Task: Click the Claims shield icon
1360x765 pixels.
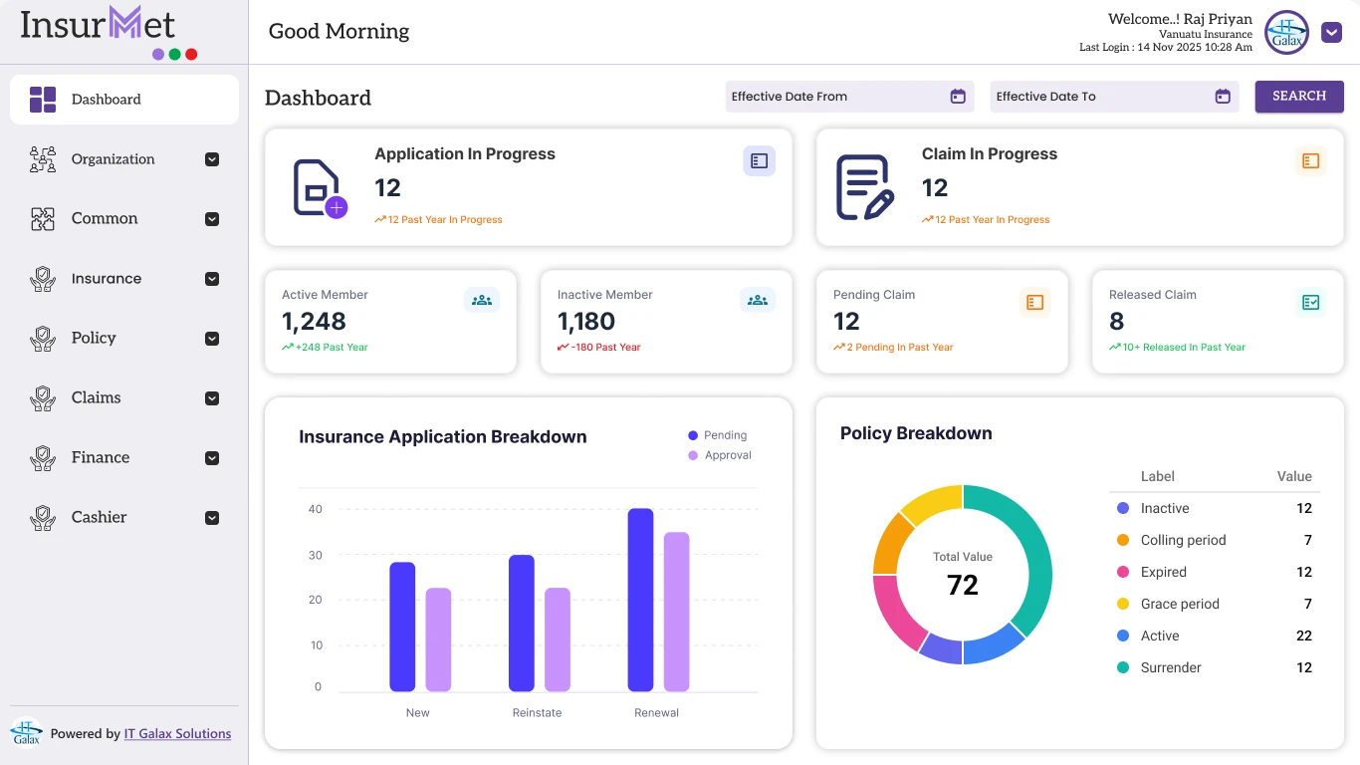Action: point(43,398)
